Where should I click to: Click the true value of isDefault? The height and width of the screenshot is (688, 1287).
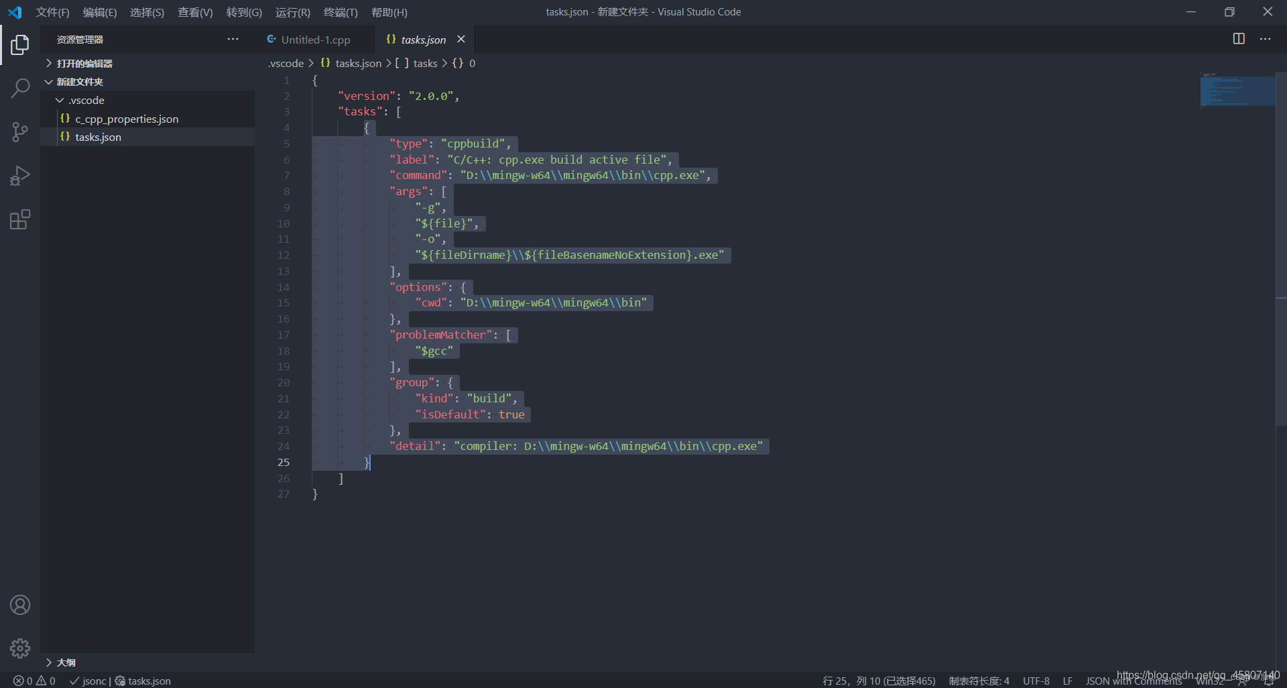[x=511, y=414]
